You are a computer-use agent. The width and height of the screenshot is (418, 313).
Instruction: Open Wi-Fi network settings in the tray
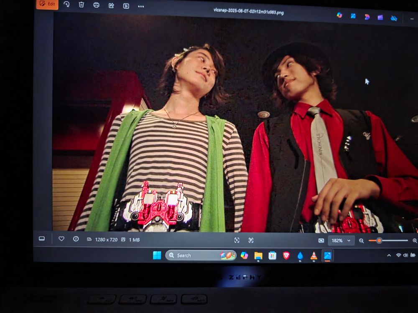pyautogui.click(x=398, y=255)
